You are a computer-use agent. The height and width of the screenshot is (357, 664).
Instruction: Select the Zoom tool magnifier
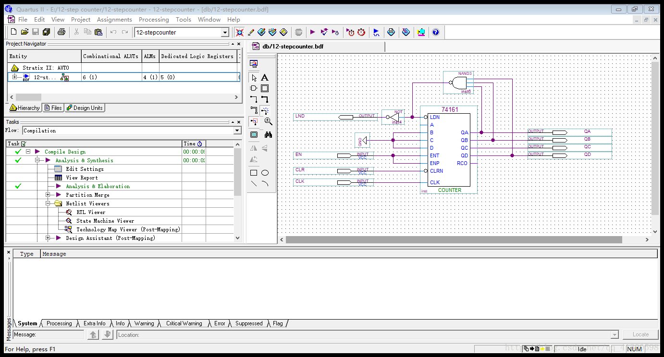[x=268, y=121]
